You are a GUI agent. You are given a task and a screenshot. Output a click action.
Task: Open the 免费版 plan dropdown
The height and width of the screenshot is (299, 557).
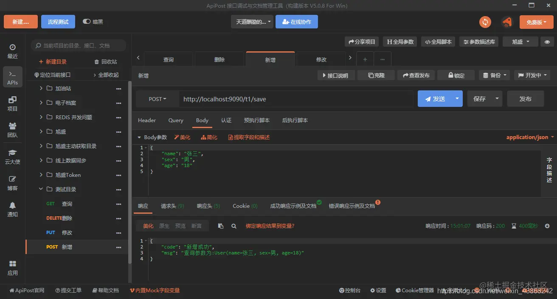pos(537,22)
